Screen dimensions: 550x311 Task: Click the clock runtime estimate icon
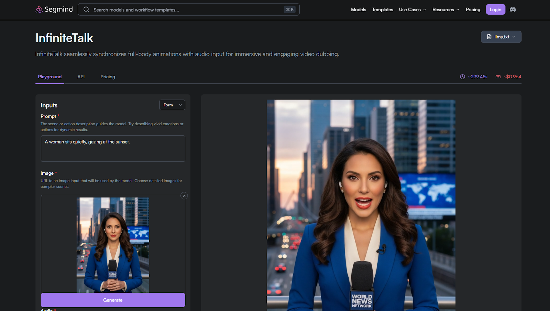coord(462,77)
